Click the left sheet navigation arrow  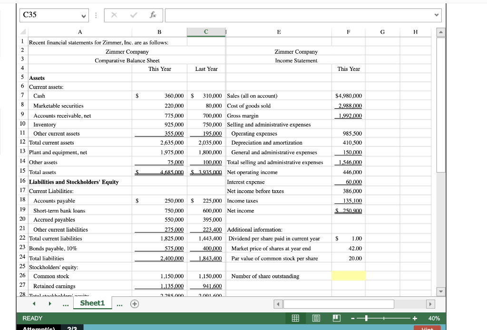click(x=34, y=303)
